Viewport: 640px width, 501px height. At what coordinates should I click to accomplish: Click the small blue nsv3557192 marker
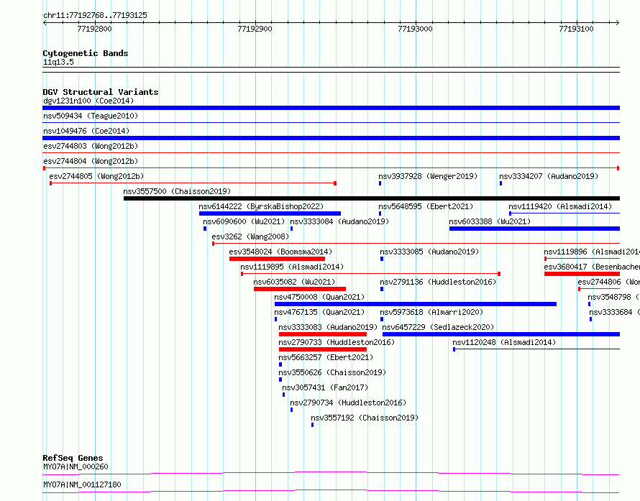pos(313,425)
